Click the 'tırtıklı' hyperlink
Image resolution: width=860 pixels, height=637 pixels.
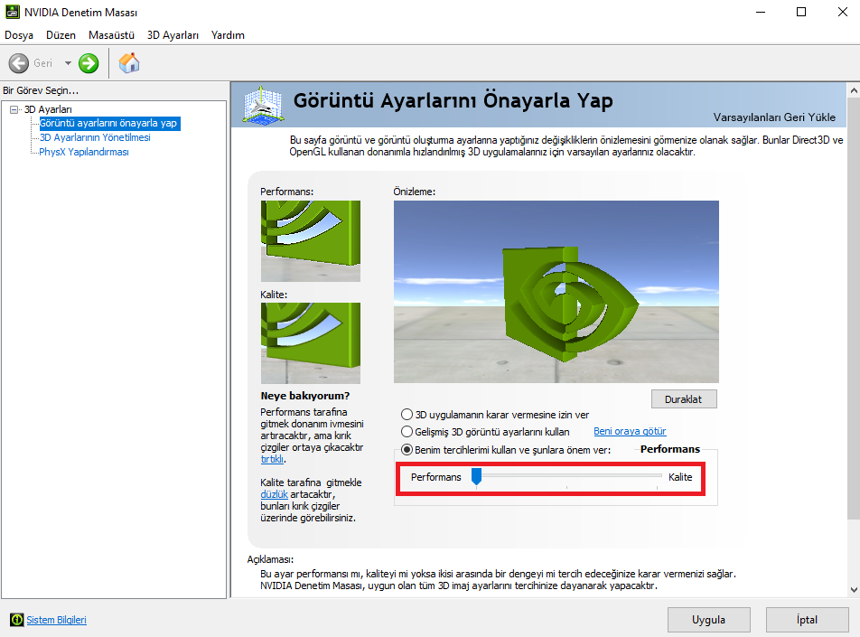click(272, 459)
